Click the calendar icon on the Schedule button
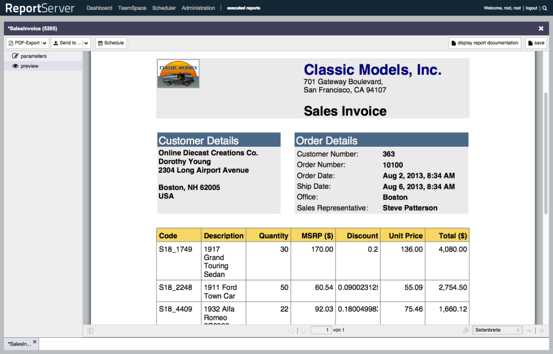Viewport: 553px width, 354px height. [99, 43]
